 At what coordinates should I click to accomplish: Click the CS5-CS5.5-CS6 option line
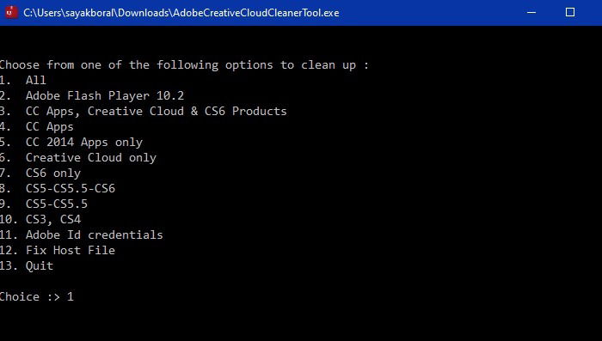[x=58, y=188]
